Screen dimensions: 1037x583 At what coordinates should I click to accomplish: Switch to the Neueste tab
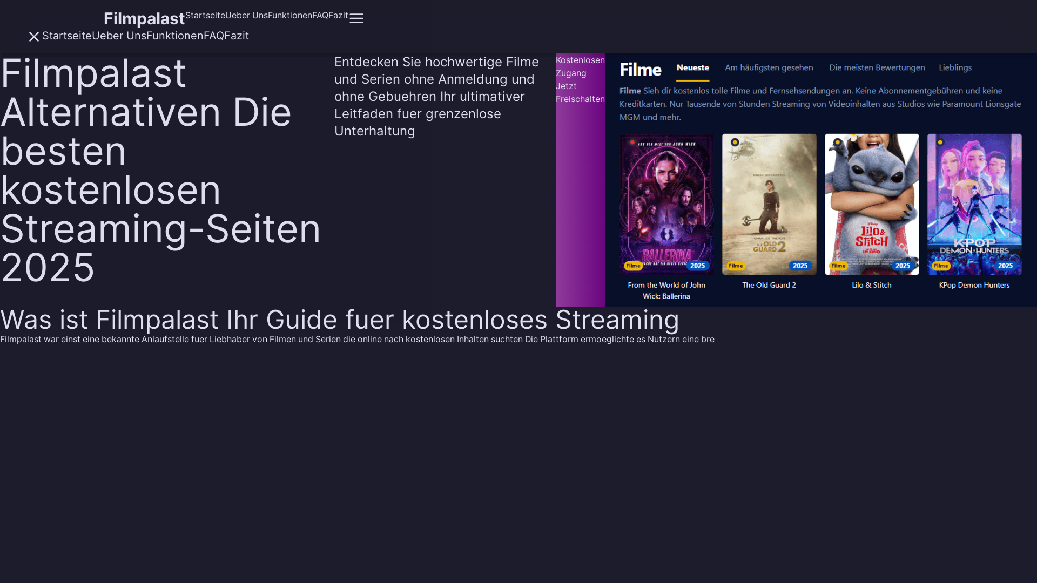click(692, 68)
